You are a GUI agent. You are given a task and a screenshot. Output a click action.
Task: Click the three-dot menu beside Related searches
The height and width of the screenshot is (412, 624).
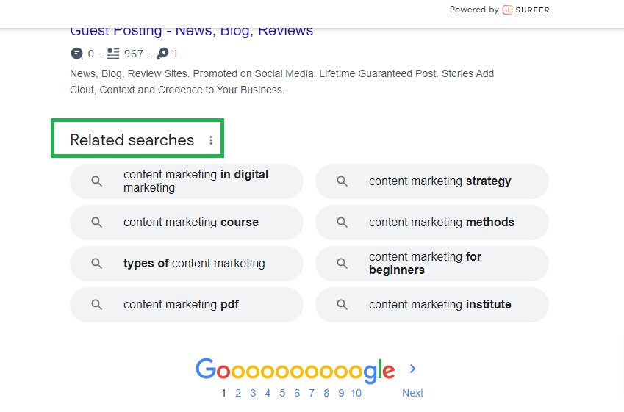[x=211, y=140]
